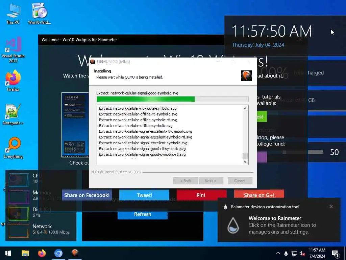Image resolution: width=346 pixels, height=260 pixels.
Task: Select log line network-cellular-offline-symbolic.svg
Action: [136, 126]
